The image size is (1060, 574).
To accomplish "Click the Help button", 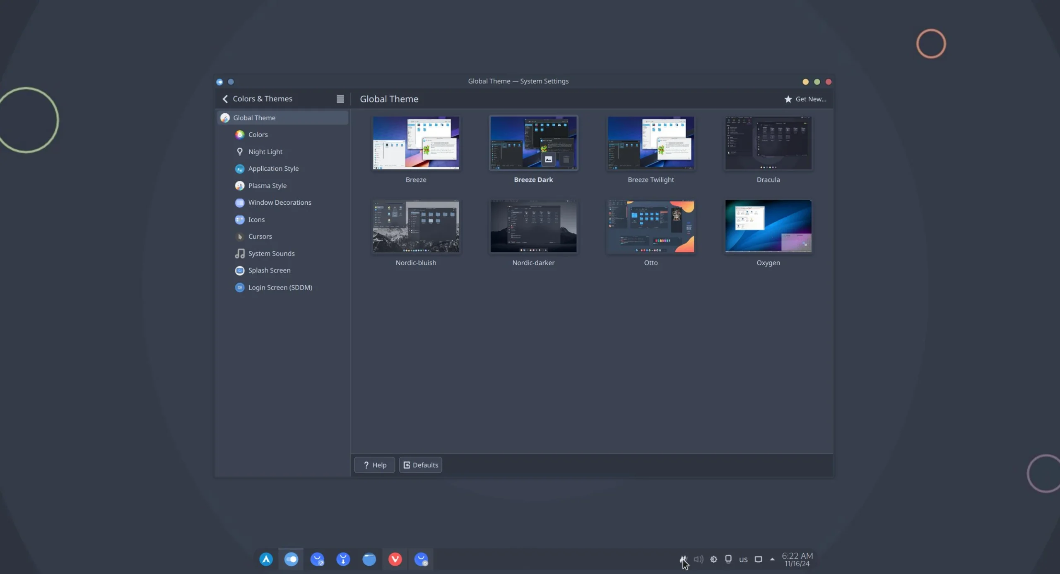I will tap(374, 465).
